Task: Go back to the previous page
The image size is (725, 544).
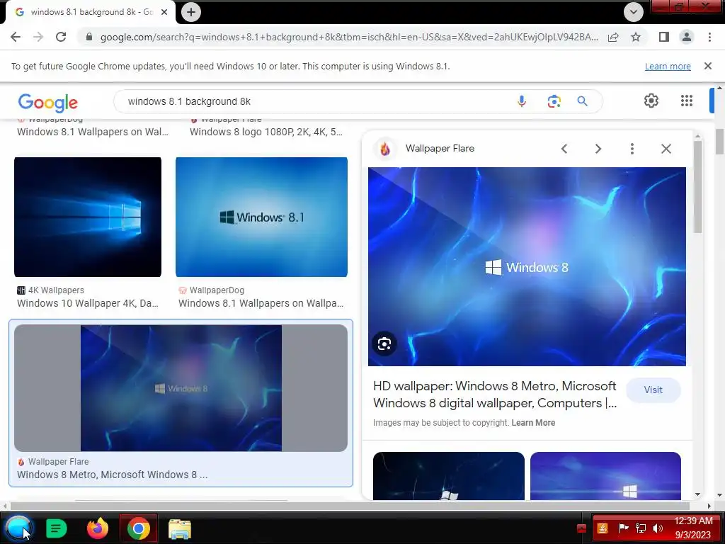Action: tap(16, 37)
